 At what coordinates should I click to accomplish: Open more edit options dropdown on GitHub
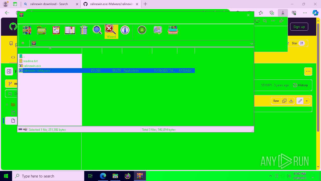coord(307,101)
